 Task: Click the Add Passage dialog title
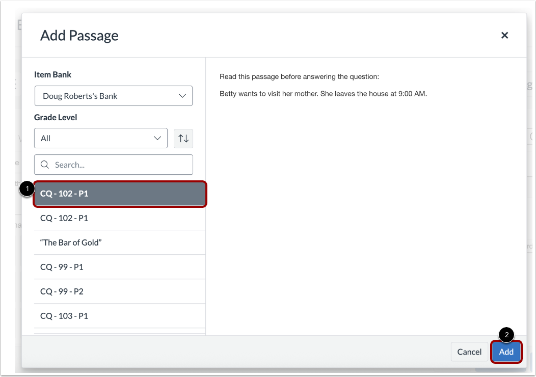79,35
